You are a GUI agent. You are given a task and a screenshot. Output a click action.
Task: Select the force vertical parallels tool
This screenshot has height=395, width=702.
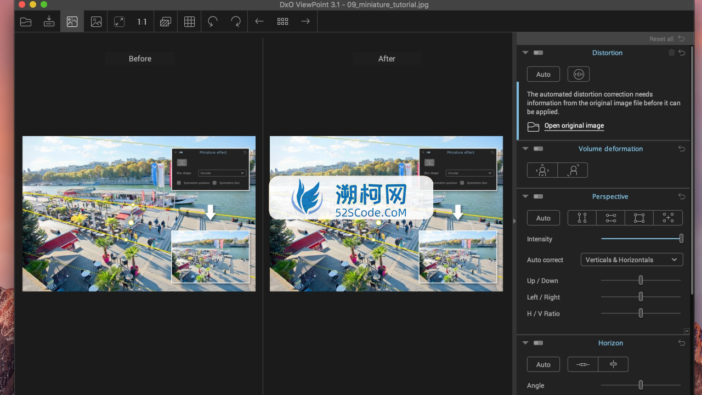pos(582,218)
